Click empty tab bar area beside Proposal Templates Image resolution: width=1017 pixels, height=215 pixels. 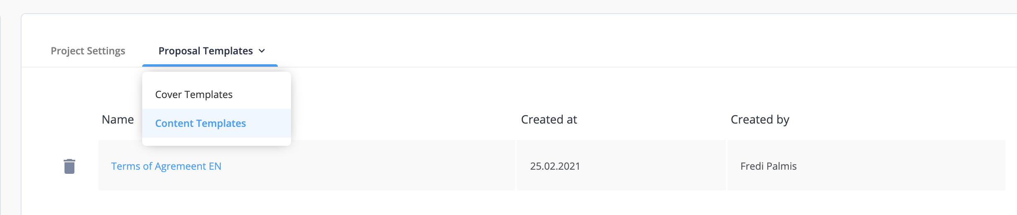(x=620, y=45)
